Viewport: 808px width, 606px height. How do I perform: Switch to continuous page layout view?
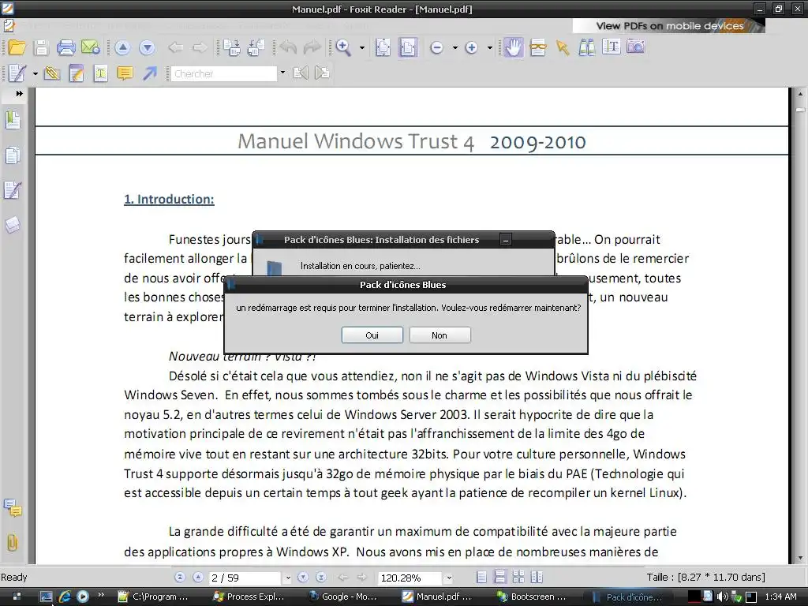click(x=499, y=577)
